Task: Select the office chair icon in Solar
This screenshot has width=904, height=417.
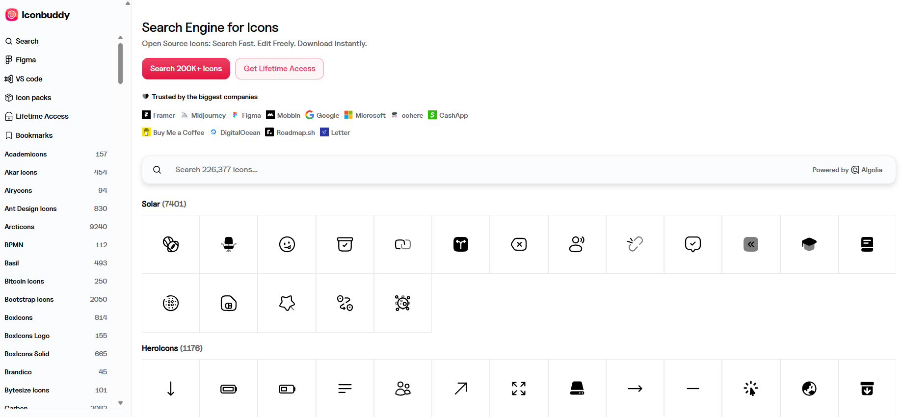Action: [229, 244]
